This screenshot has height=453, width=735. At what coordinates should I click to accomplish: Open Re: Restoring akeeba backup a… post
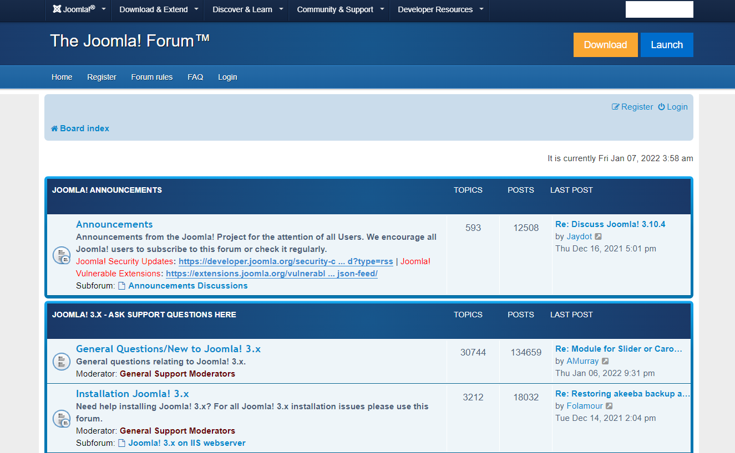(x=622, y=394)
